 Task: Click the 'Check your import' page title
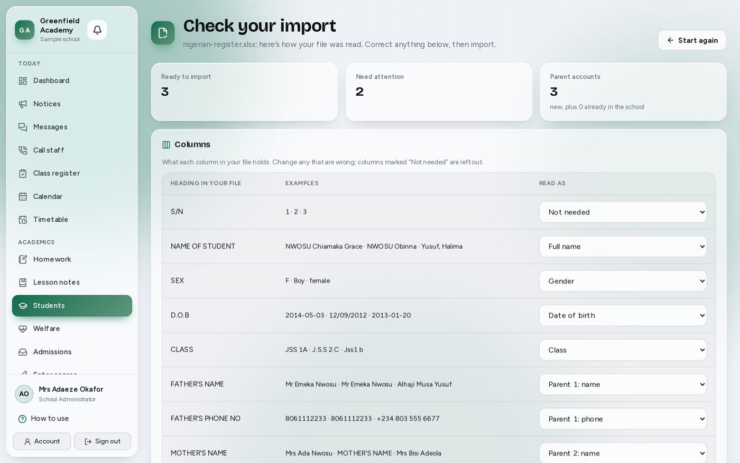(x=260, y=26)
